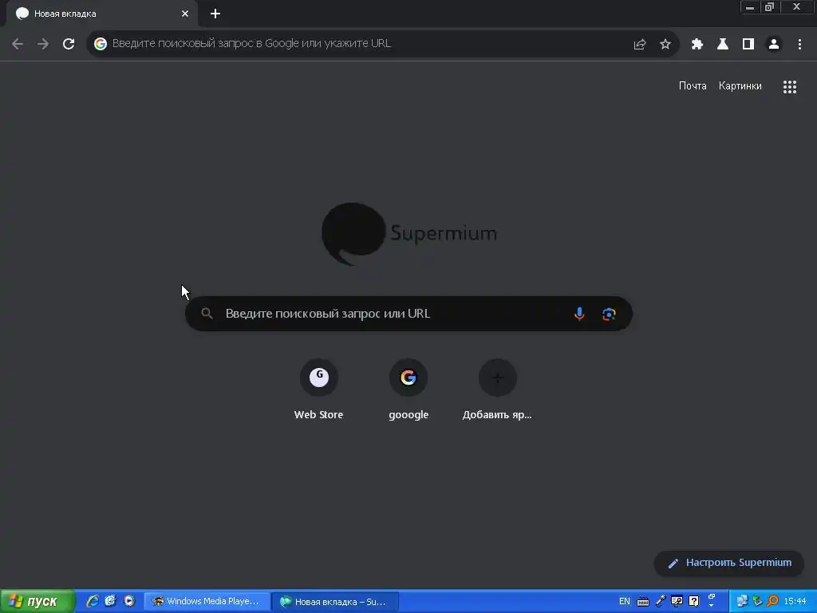Click the language bar help icon
Viewport: 817px width, 613px height.
coord(694,602)
